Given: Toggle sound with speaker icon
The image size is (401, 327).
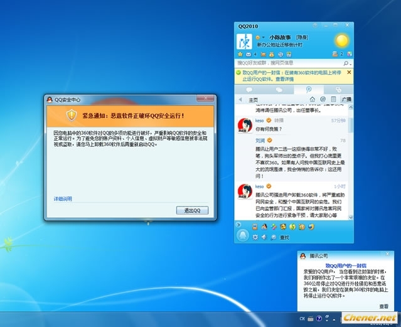Looking at the screenshot, I should pos(264,237).
